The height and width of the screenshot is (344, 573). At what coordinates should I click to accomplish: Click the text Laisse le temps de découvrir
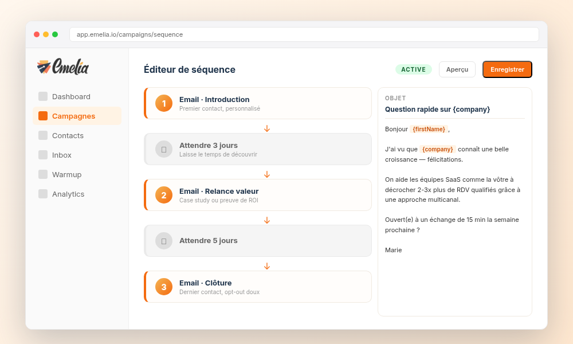point(218,154)
